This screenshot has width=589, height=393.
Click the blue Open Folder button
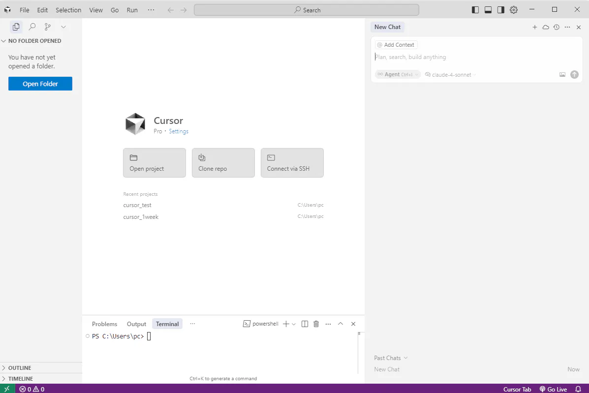click(x=40, y=84)
